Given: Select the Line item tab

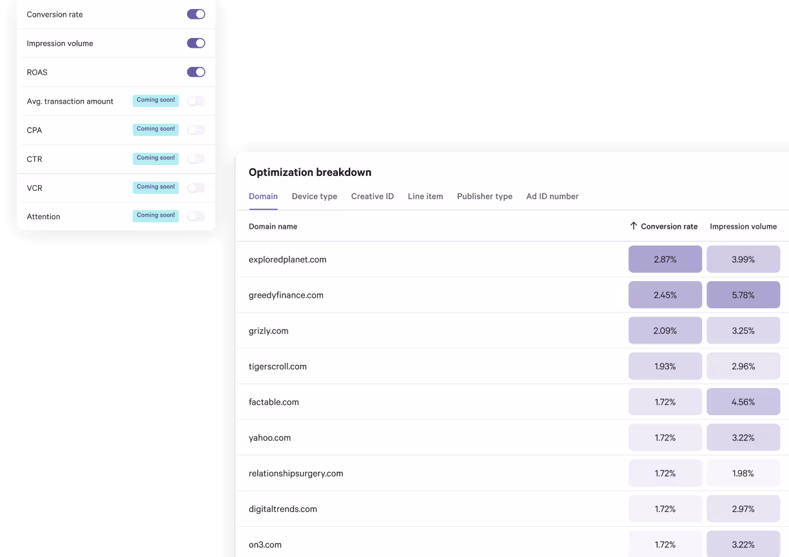Looking at the screenshot, I should tap(425, 196).
